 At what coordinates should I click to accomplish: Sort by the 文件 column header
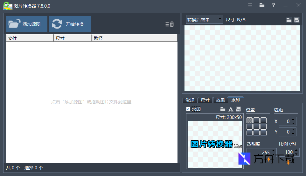click(30, 38)
